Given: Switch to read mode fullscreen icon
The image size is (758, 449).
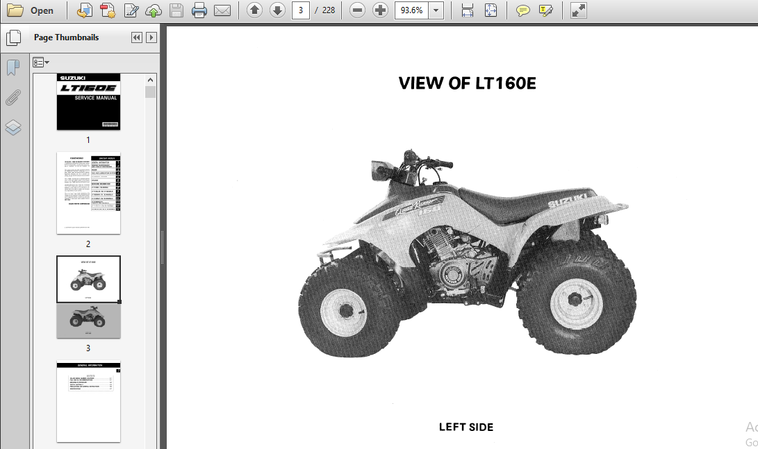Looking at the screenshot, I should [x=579, y=10].
